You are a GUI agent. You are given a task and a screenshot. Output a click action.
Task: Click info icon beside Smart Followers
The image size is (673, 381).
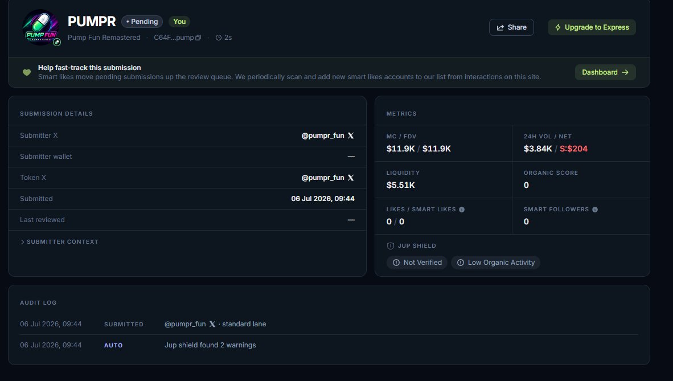tap(595, 210)
